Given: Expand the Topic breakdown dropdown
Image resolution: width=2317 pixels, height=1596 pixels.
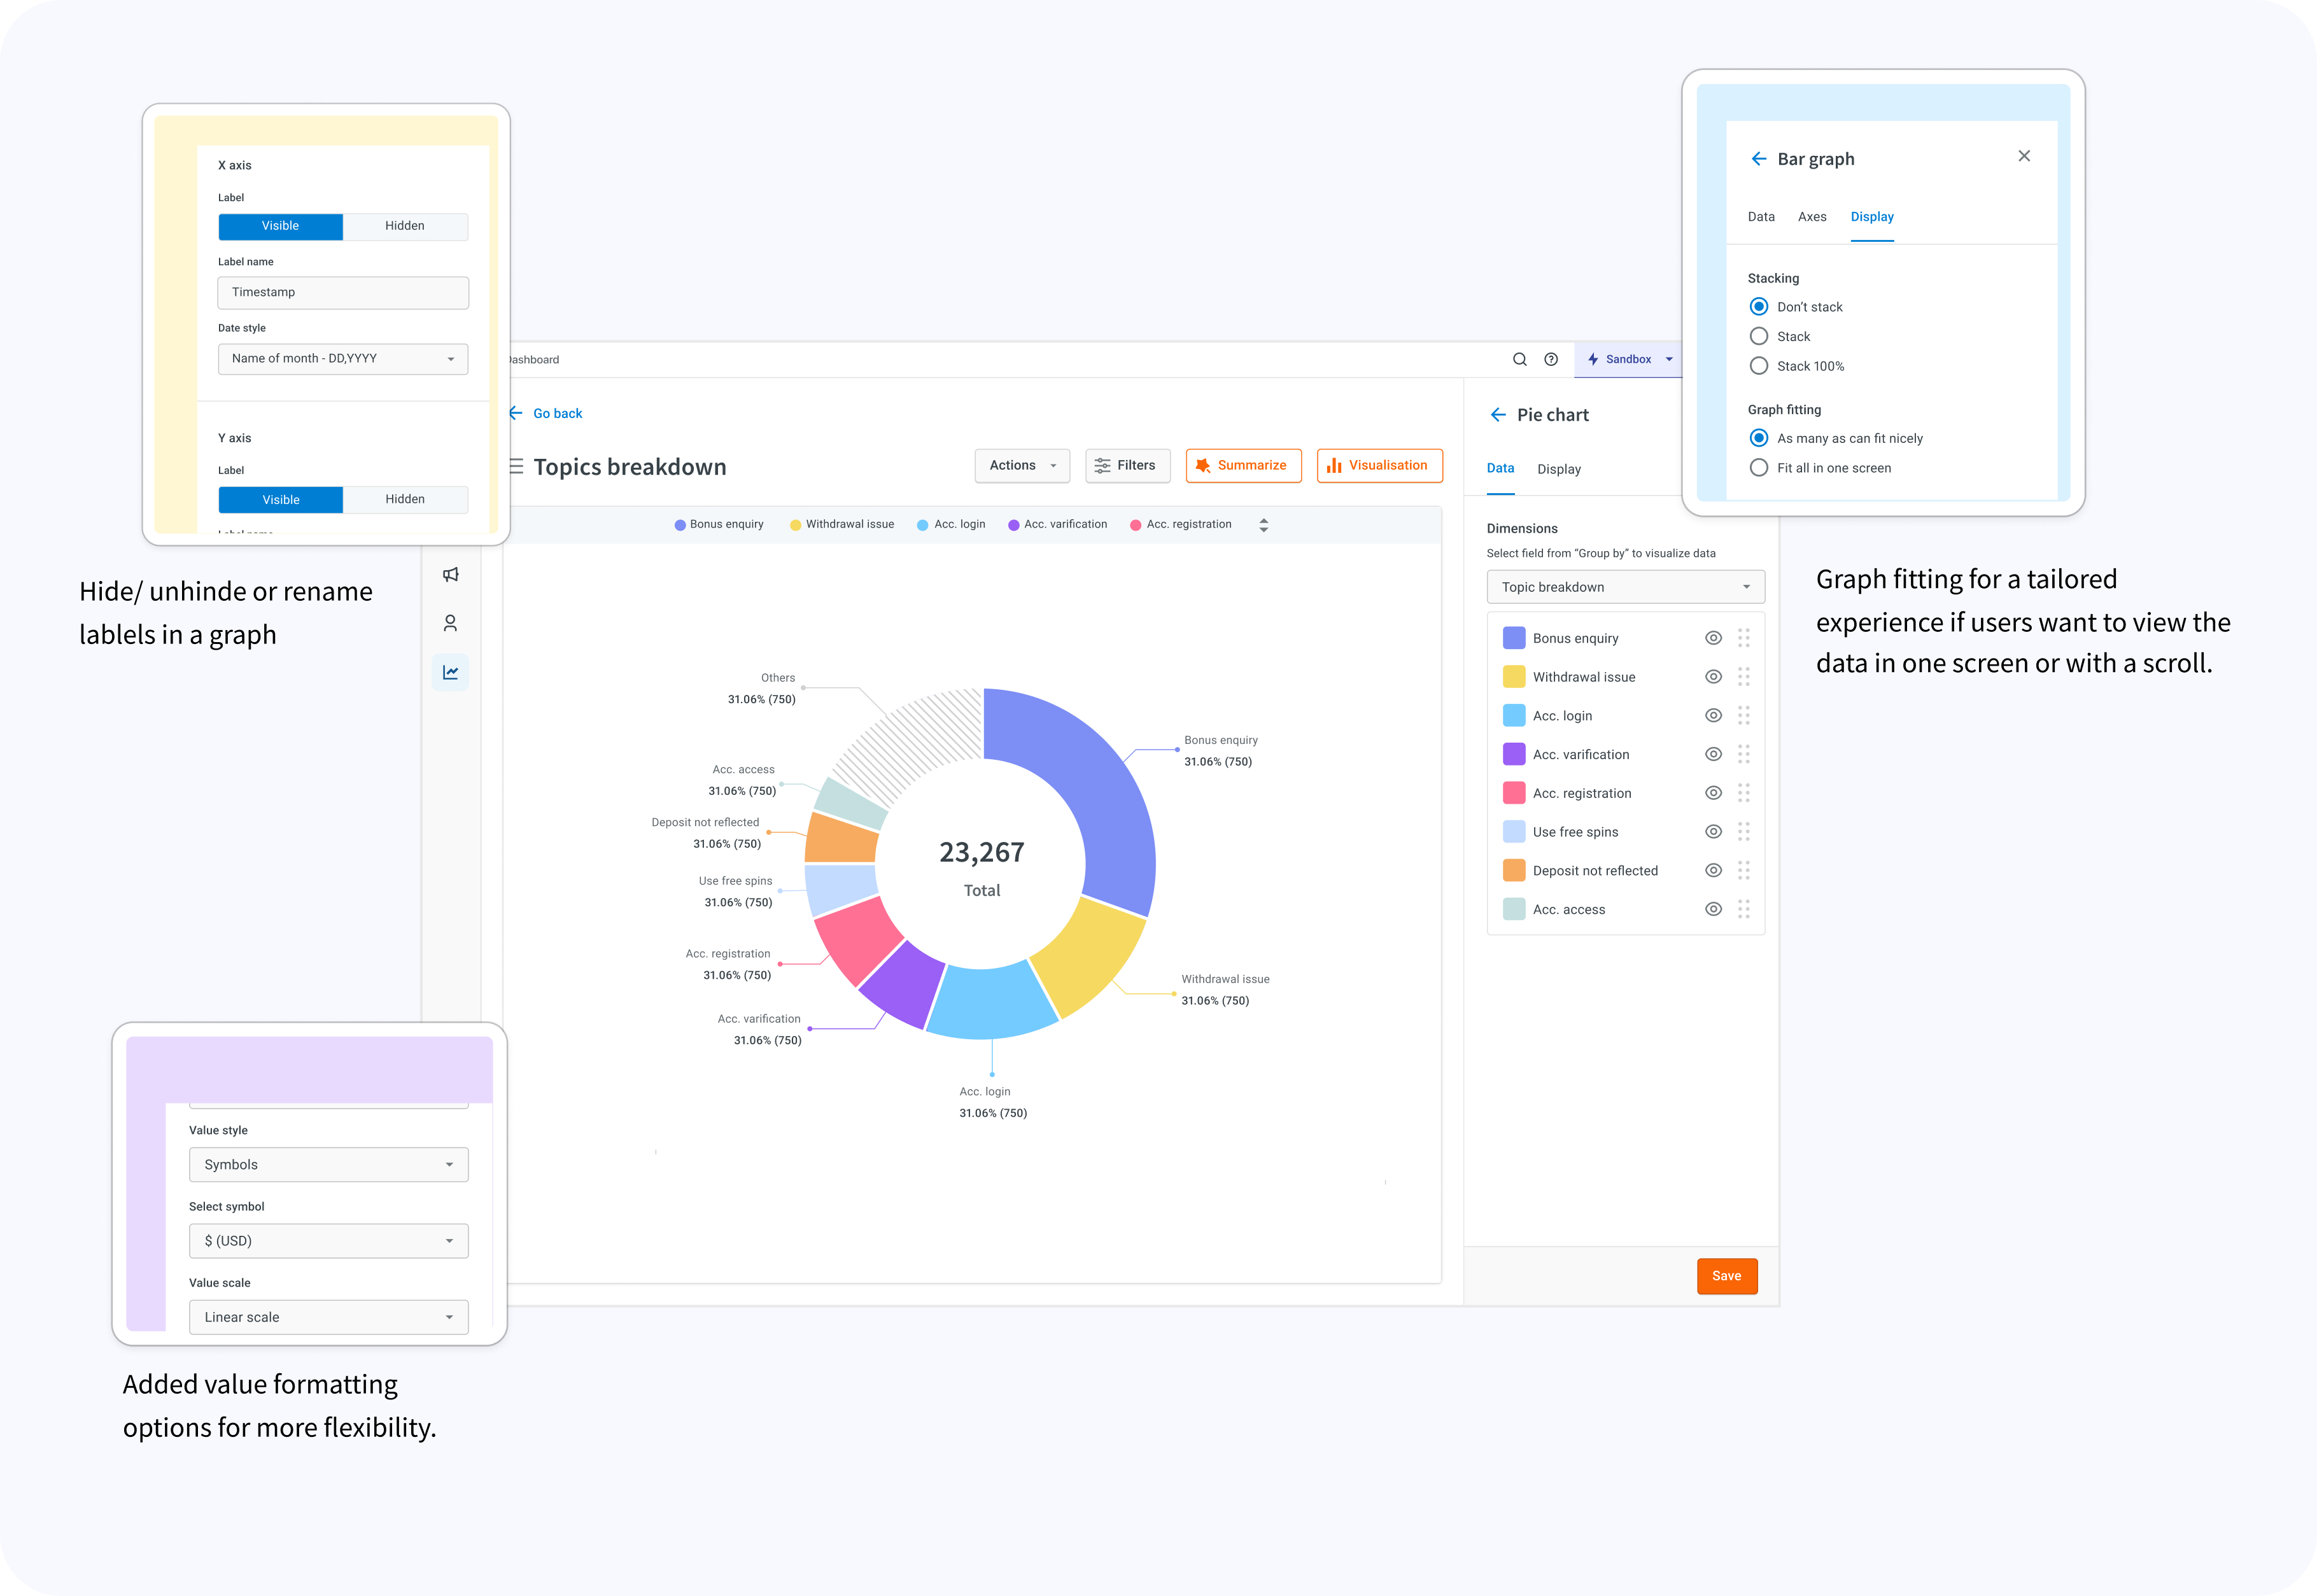Looking at the screenshot, I should point(1625,587).
